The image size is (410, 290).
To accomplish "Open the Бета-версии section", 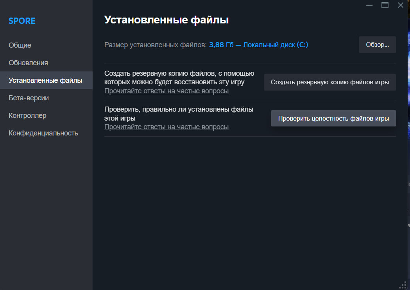I will [29, 98].
